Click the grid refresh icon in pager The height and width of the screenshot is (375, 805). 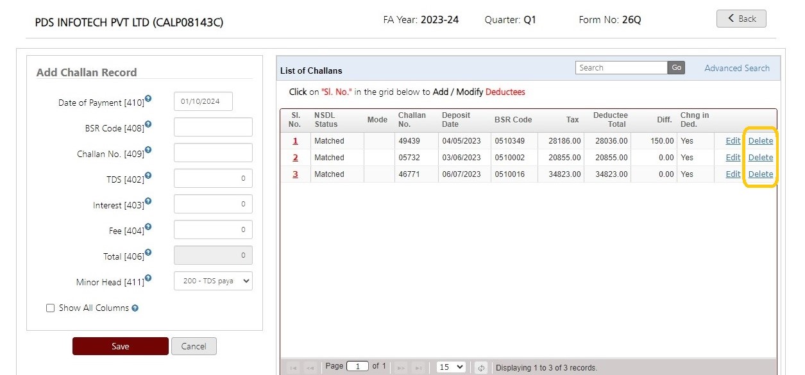481,367
